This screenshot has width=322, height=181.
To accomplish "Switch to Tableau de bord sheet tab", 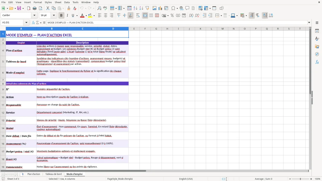I will pyautogui.click(x=53, y=174).
